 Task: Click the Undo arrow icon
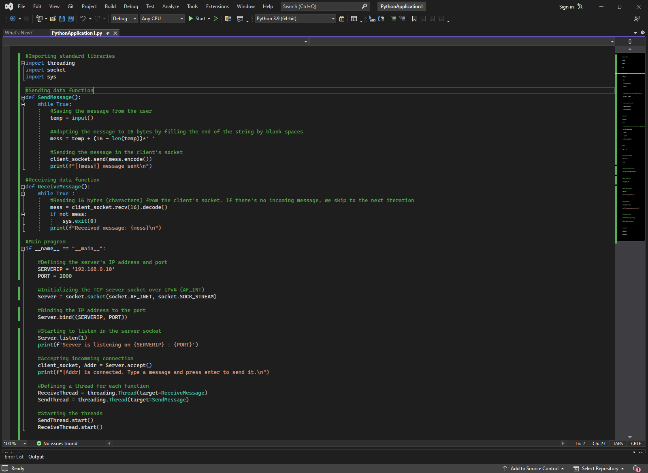point(83,19)
